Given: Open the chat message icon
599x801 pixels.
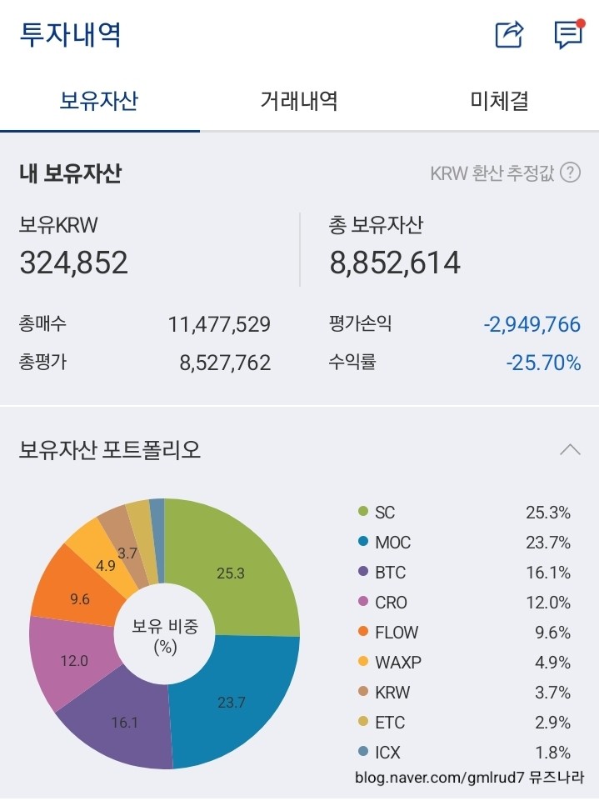Looking at the screenshot, I should (567, 34).
